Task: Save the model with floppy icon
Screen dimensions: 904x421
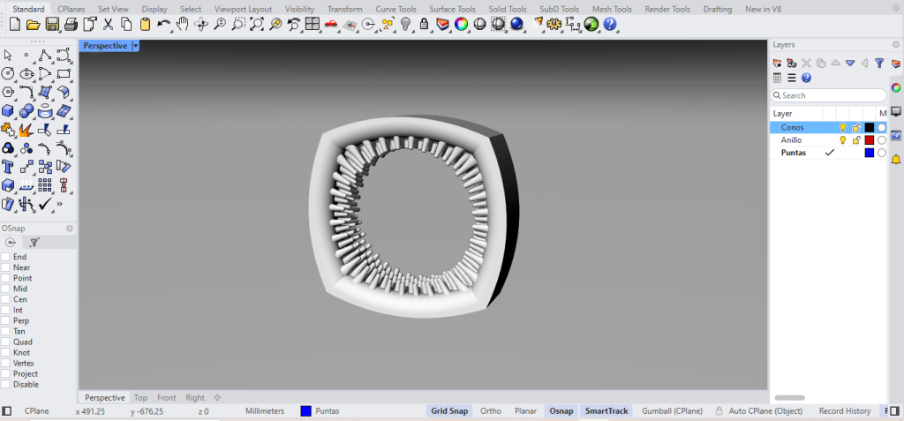Action: pyautogui.click(x=52, y=24)
